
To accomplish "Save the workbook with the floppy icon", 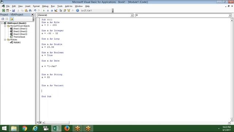I will [13, 11].
